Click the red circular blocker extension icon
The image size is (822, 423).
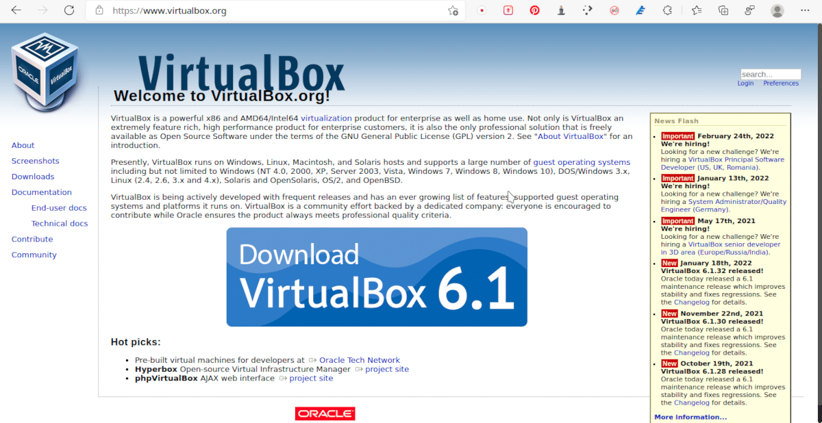point(614,10)
